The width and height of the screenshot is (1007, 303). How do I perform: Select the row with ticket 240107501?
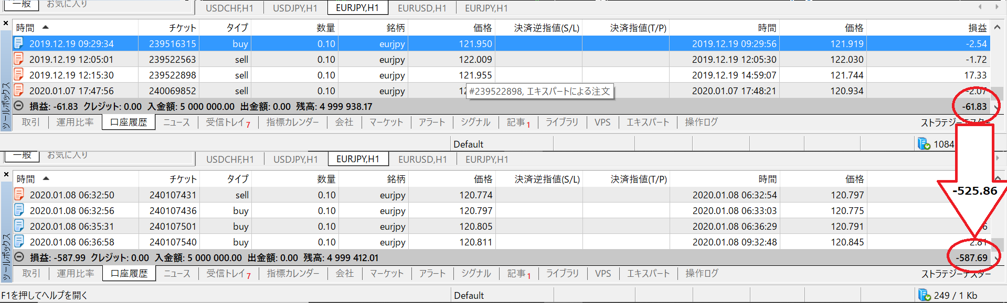(x=173, y=226)
